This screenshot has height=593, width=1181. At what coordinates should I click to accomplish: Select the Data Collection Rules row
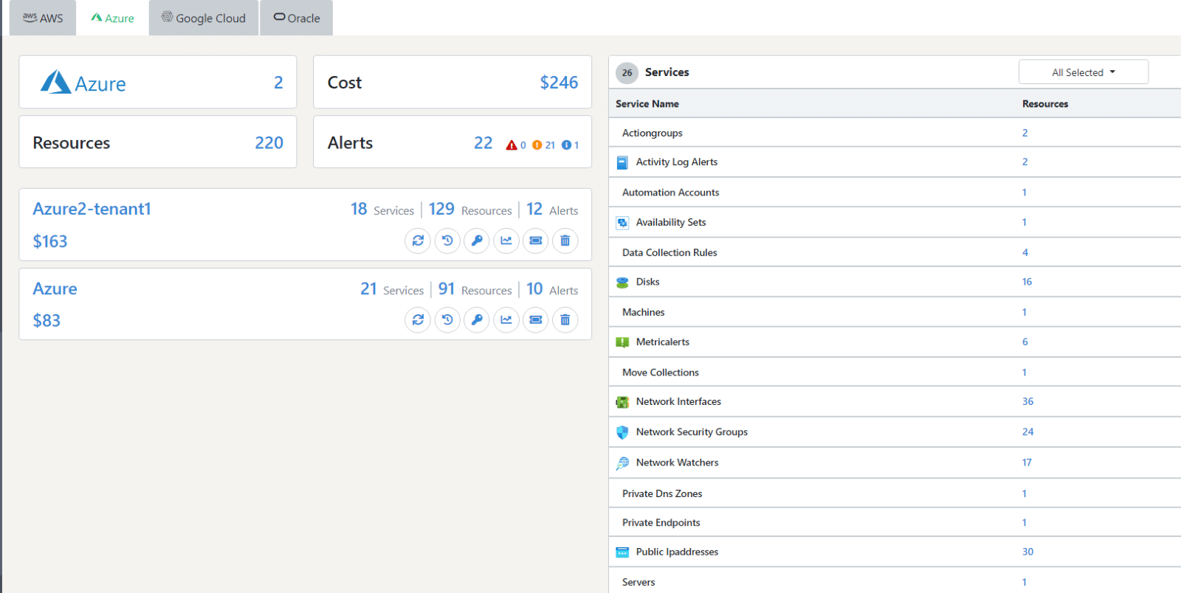895,252
